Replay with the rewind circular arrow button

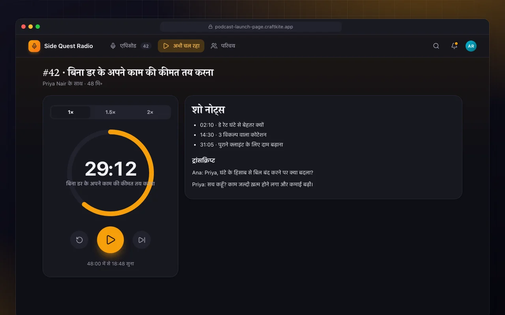coord(79,240)
